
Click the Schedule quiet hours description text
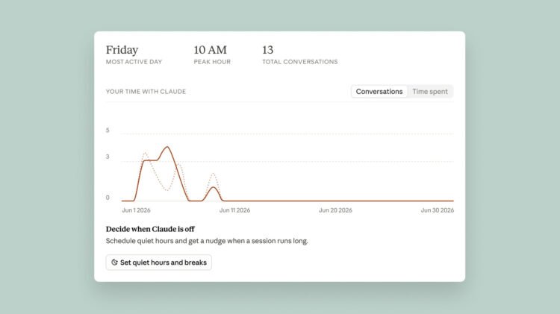click(x=207, y=241)
